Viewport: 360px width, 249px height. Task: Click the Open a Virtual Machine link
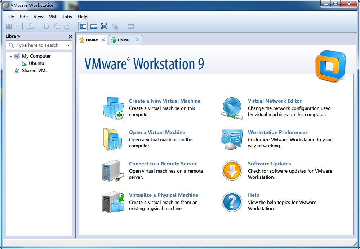(157, 132)
